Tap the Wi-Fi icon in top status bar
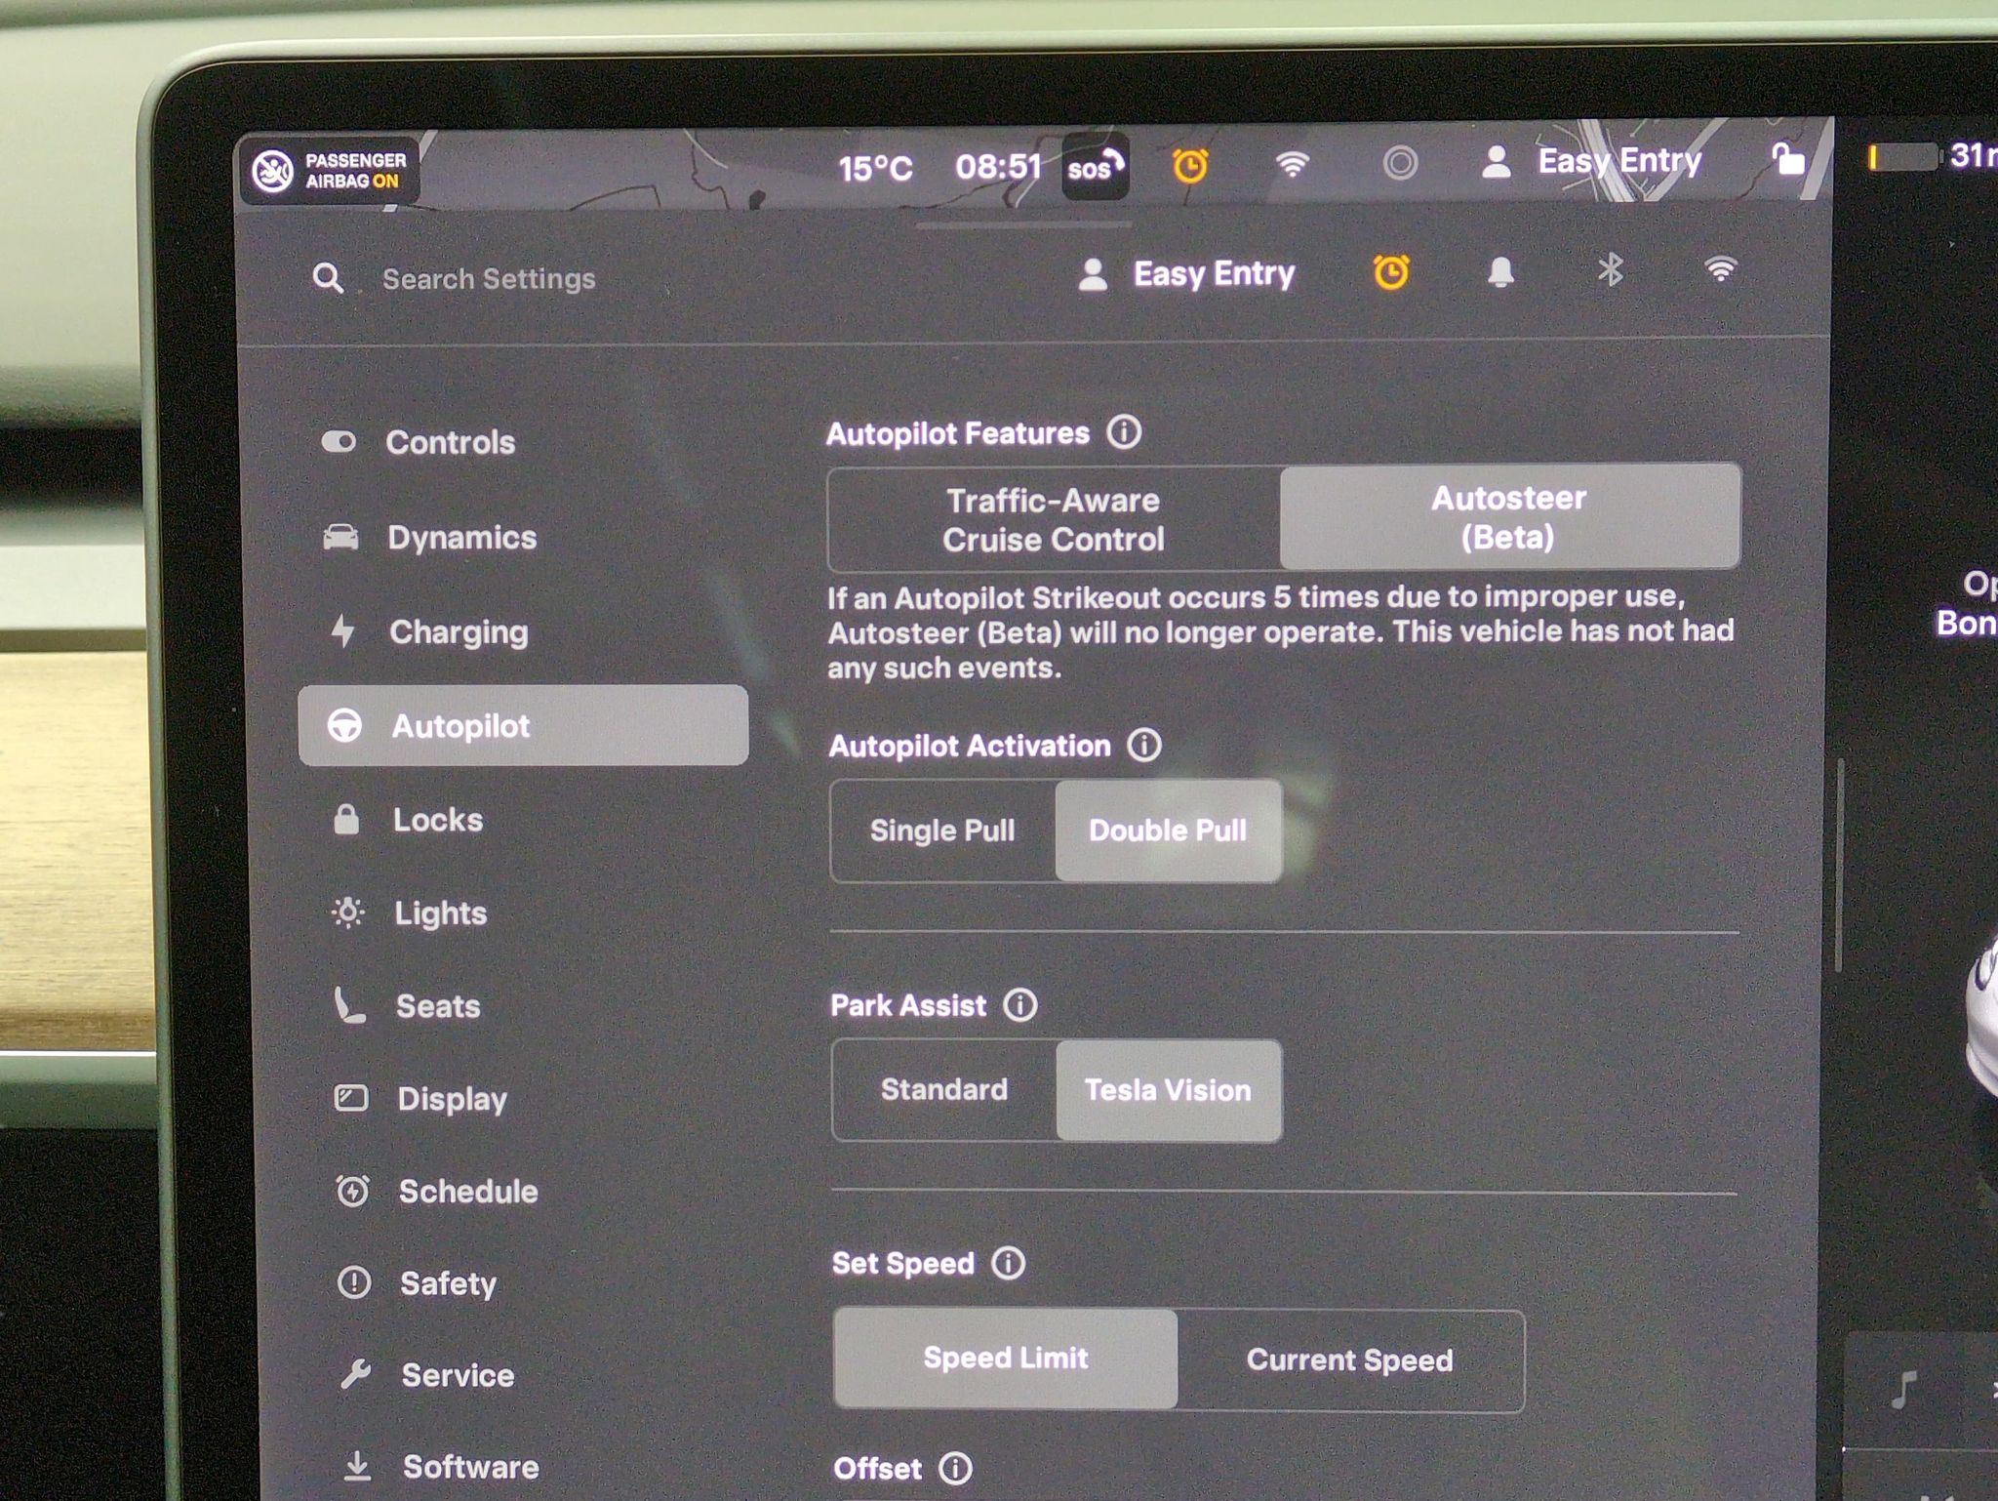 [x=1292, y=164]
